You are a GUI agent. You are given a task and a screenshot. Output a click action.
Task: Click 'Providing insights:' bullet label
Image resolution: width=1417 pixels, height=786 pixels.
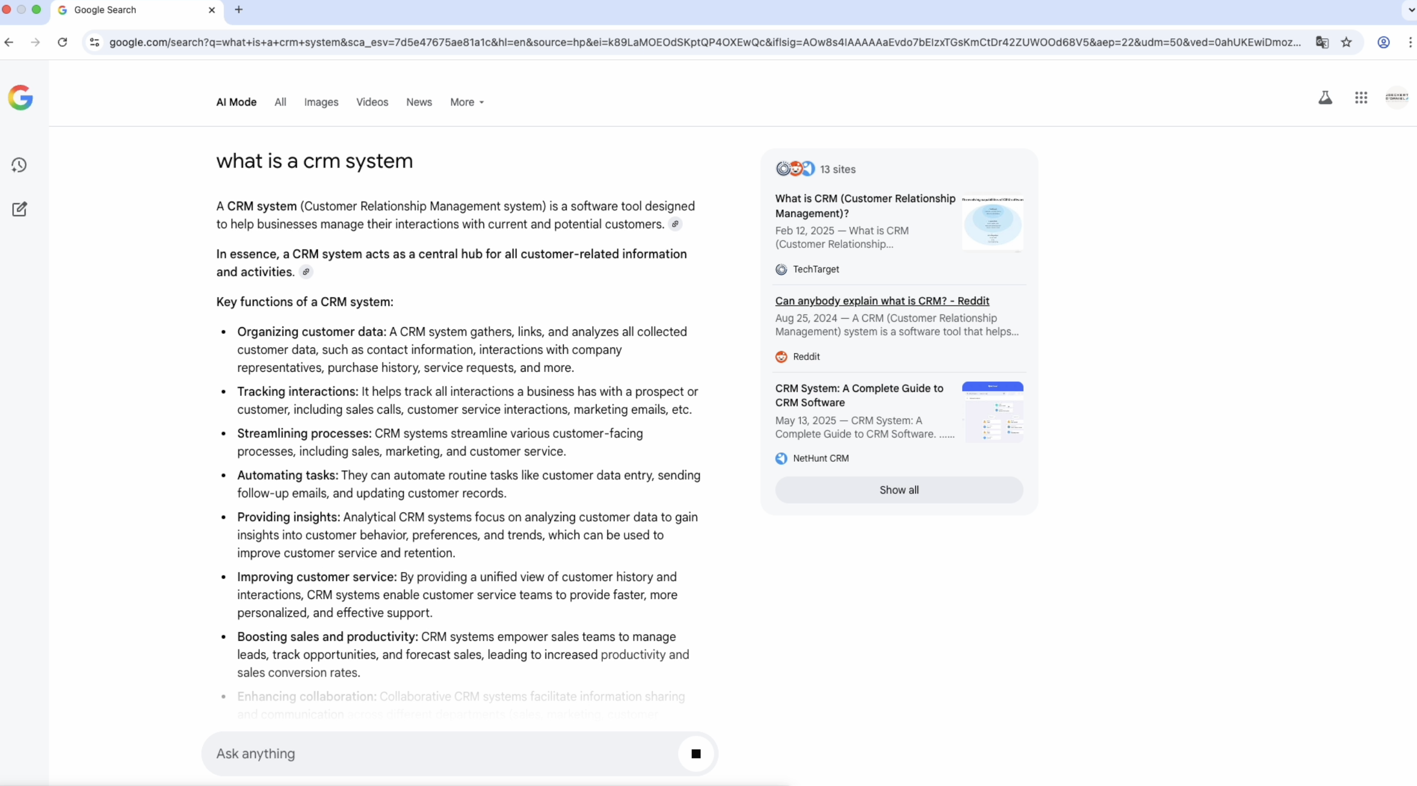click(288, 517)
